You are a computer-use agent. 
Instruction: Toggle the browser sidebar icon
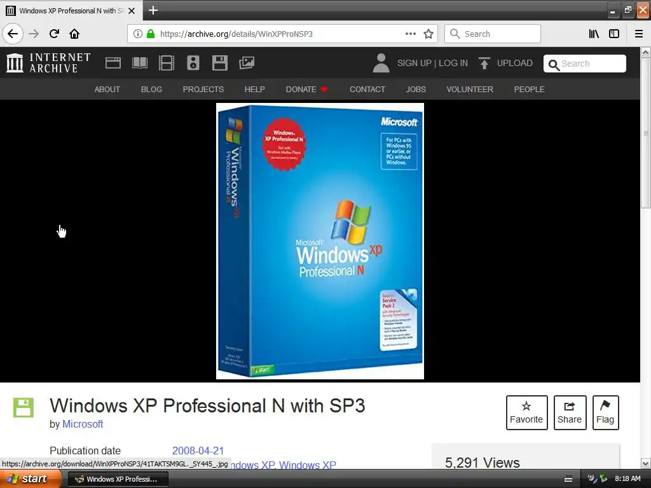[614, 34]
